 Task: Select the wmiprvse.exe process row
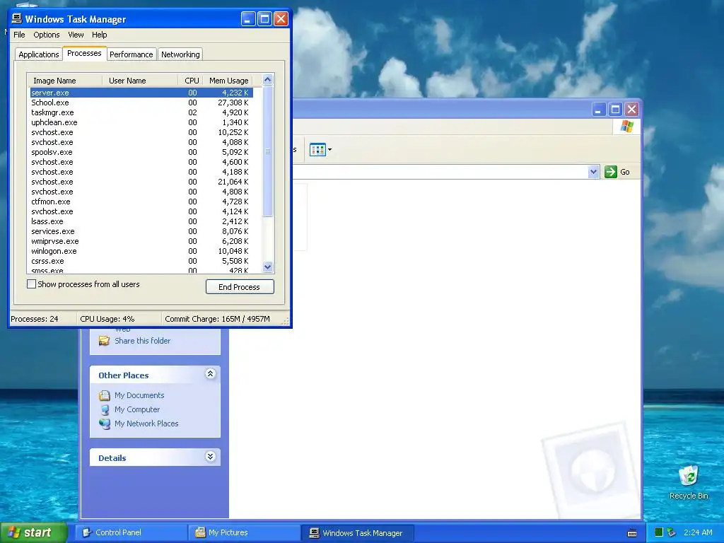coord(141,242)
